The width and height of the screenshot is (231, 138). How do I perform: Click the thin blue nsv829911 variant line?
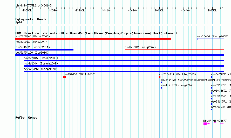point(119,44)
